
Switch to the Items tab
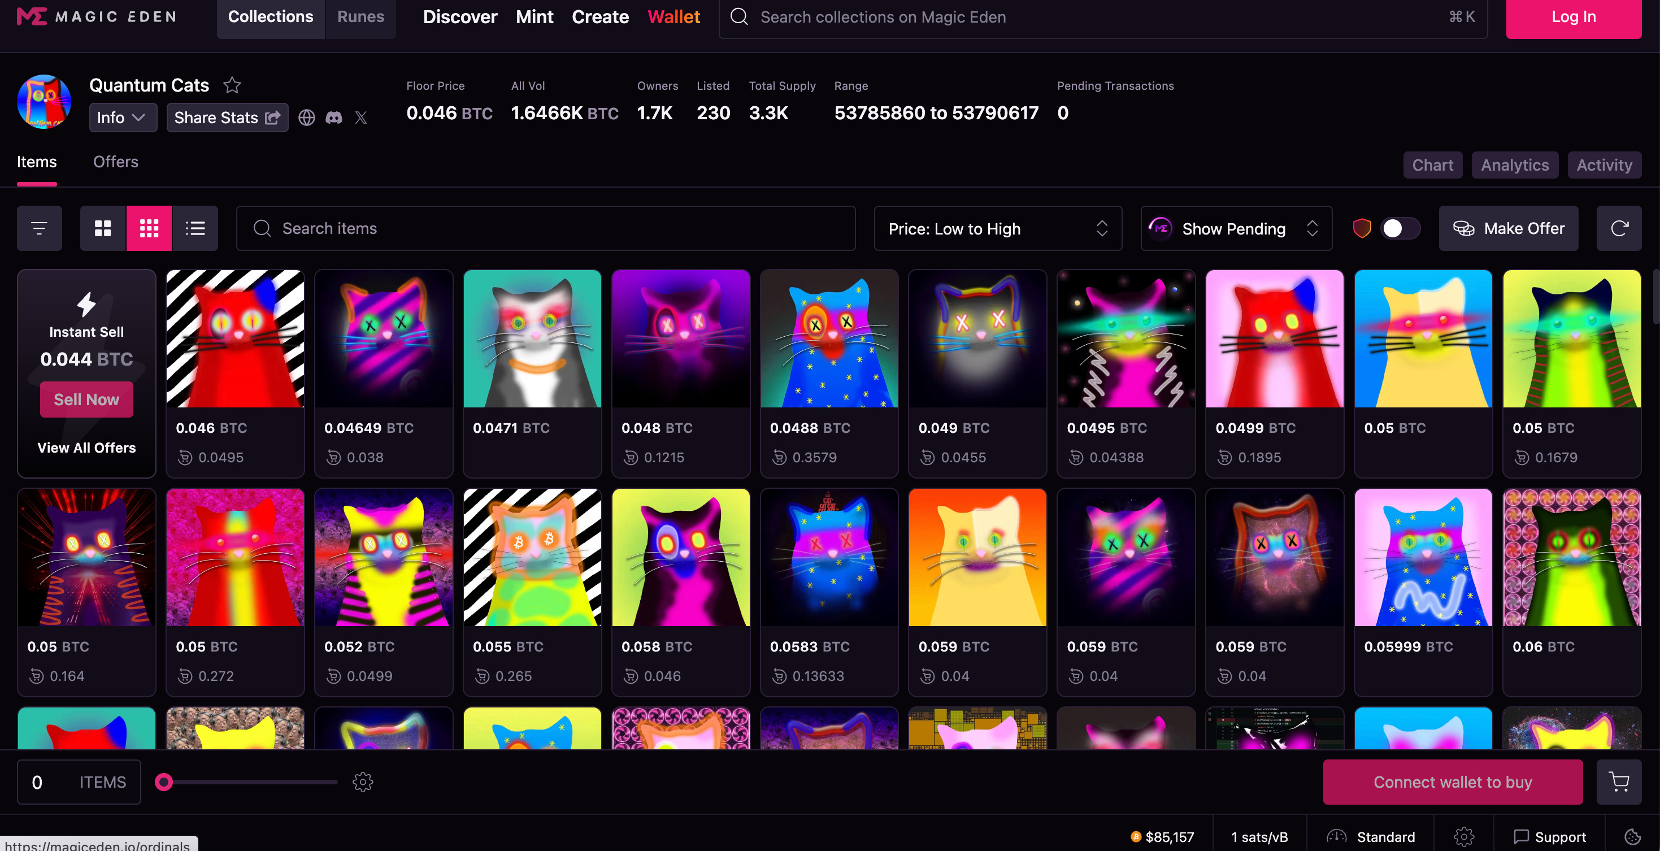[37, 162]
